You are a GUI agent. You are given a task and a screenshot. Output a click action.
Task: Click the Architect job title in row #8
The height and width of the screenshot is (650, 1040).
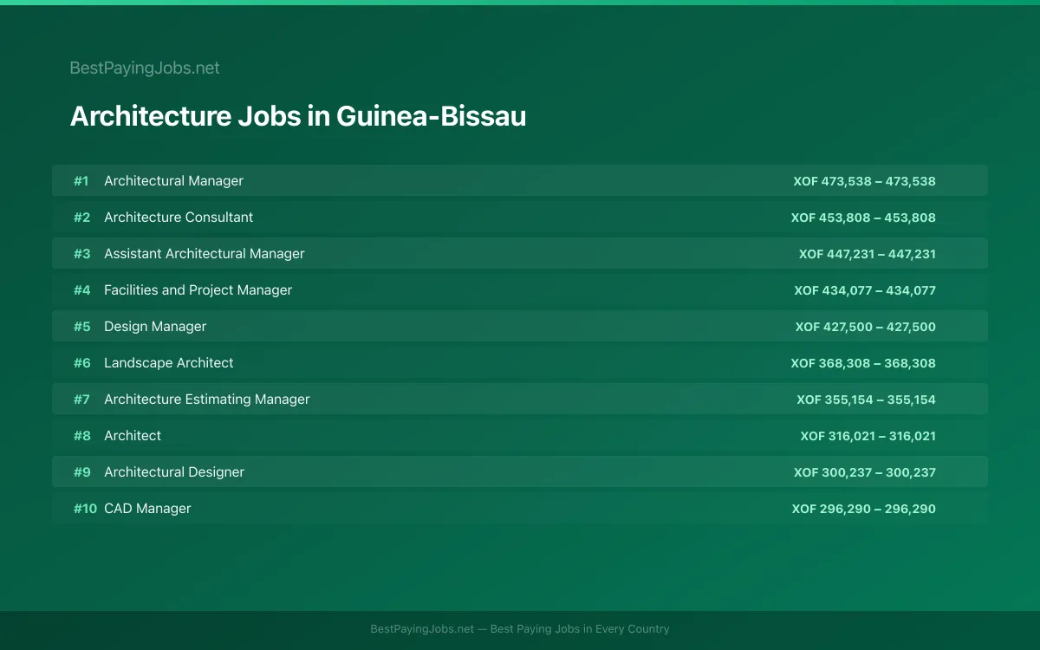pos(133,435)
